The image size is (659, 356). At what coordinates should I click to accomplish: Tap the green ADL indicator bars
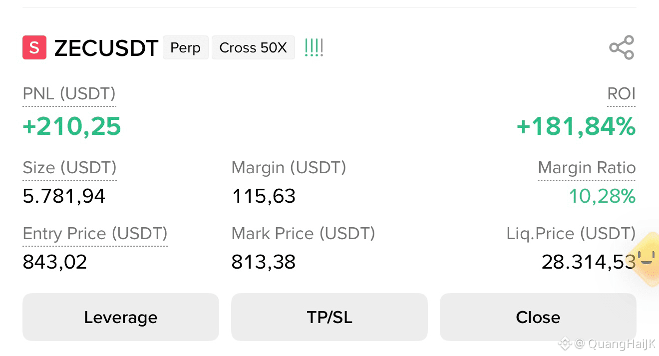point(314,48)
